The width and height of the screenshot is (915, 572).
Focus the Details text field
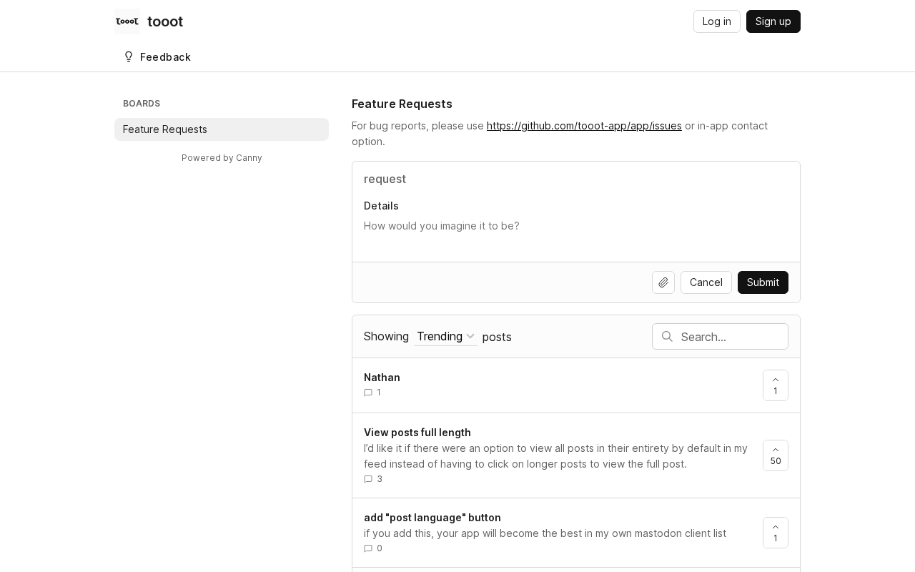(x=576, y=235)
